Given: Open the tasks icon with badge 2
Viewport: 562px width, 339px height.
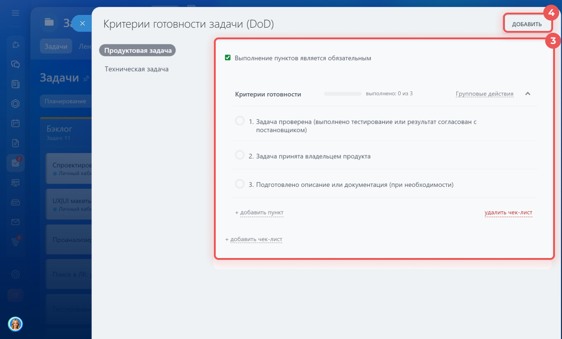Looking at the screenshot, I should tap(15, 163).
